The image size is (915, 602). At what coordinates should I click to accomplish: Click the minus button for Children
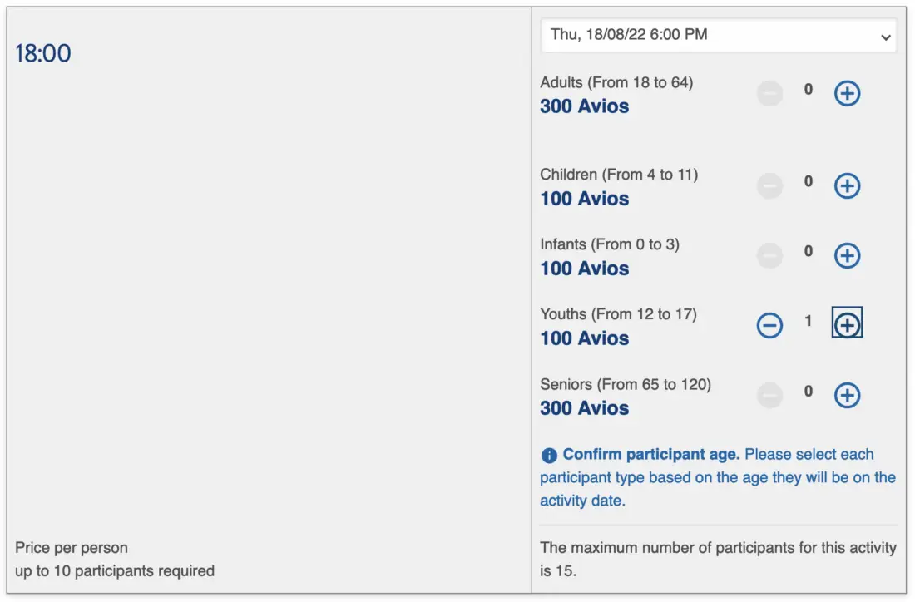[769, 186]
